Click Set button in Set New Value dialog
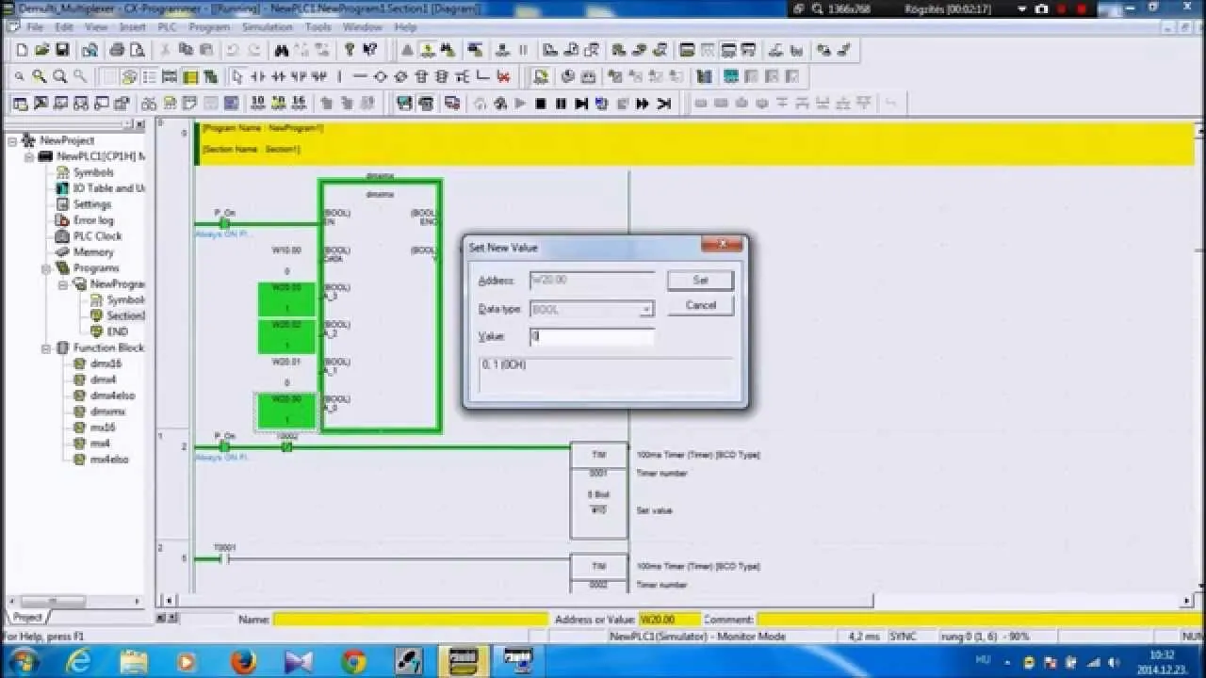The width and height of the screenshot is (1206, 678). point(700,280)
